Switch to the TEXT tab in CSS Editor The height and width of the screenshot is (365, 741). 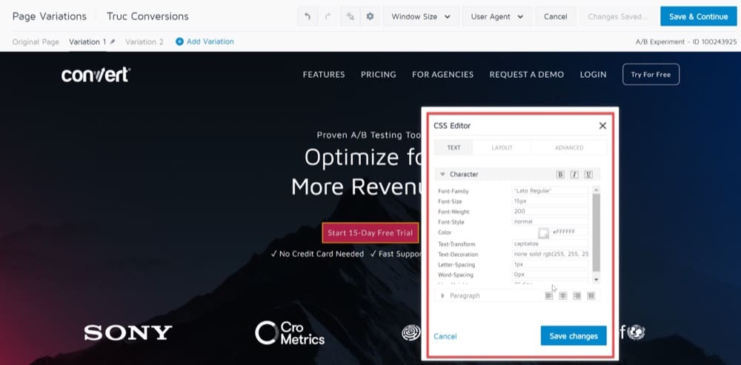tap(453, 148)
